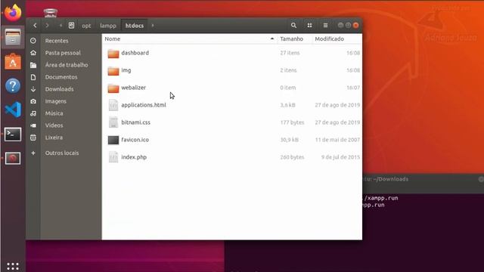Click the home icon beside Pasta pessoal
Image resolution: width=484 pixels, height=272 pixels.
point(33,53)
